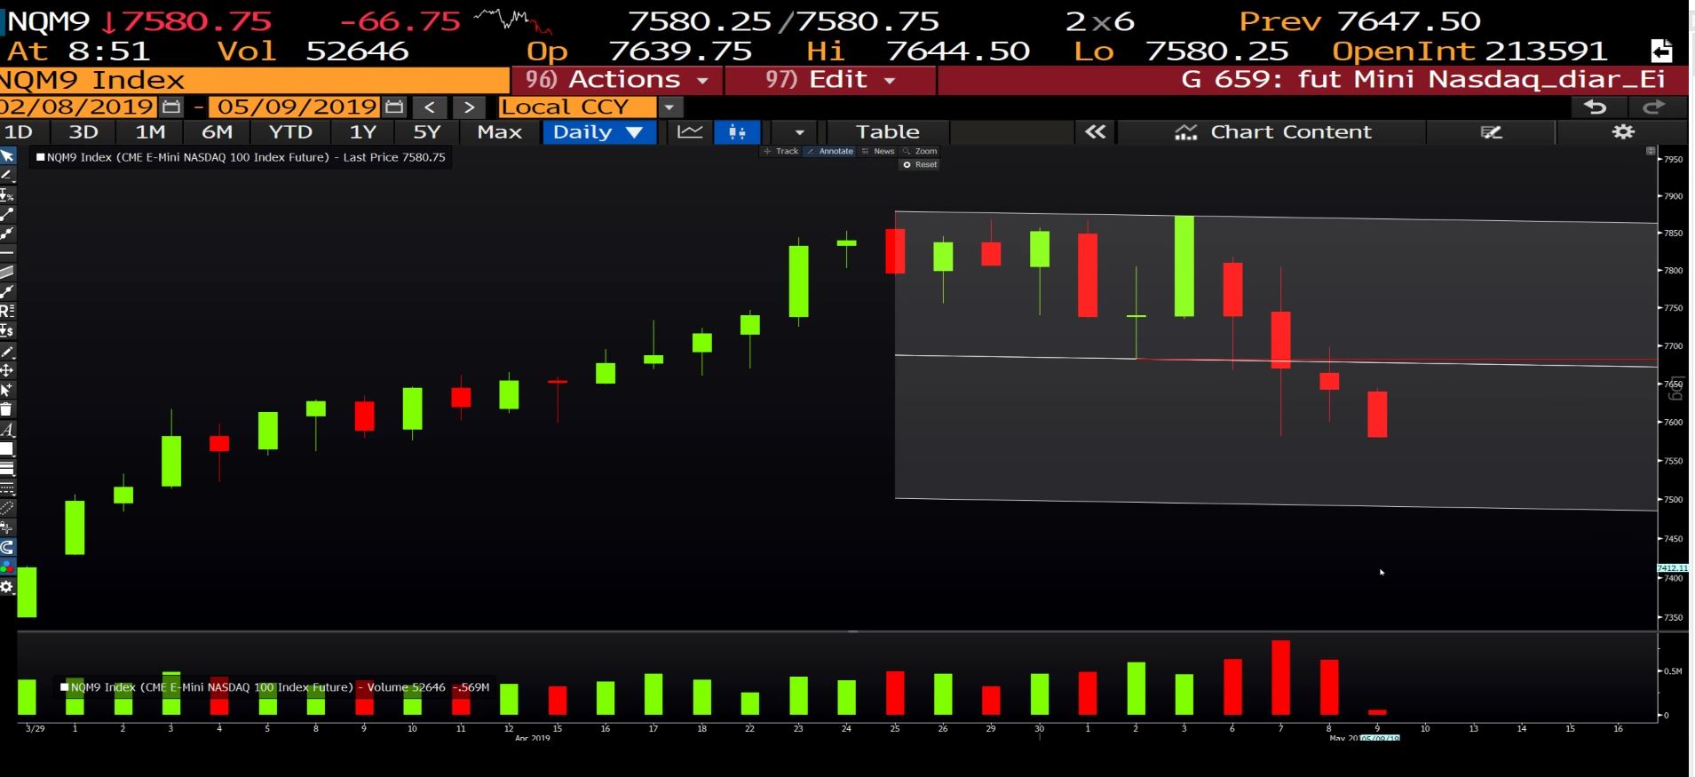Toggle the Annotate mode
1695x777 pixels.
(830, 151)
